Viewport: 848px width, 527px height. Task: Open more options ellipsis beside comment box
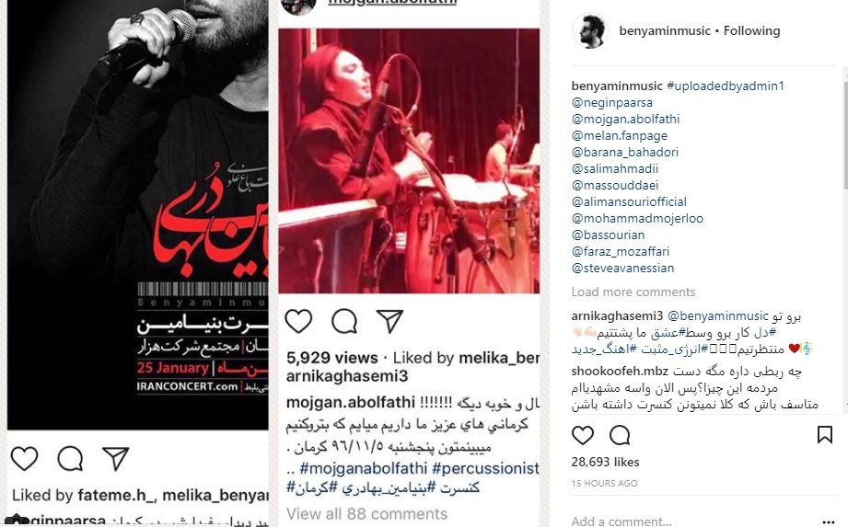click(828, 521)
